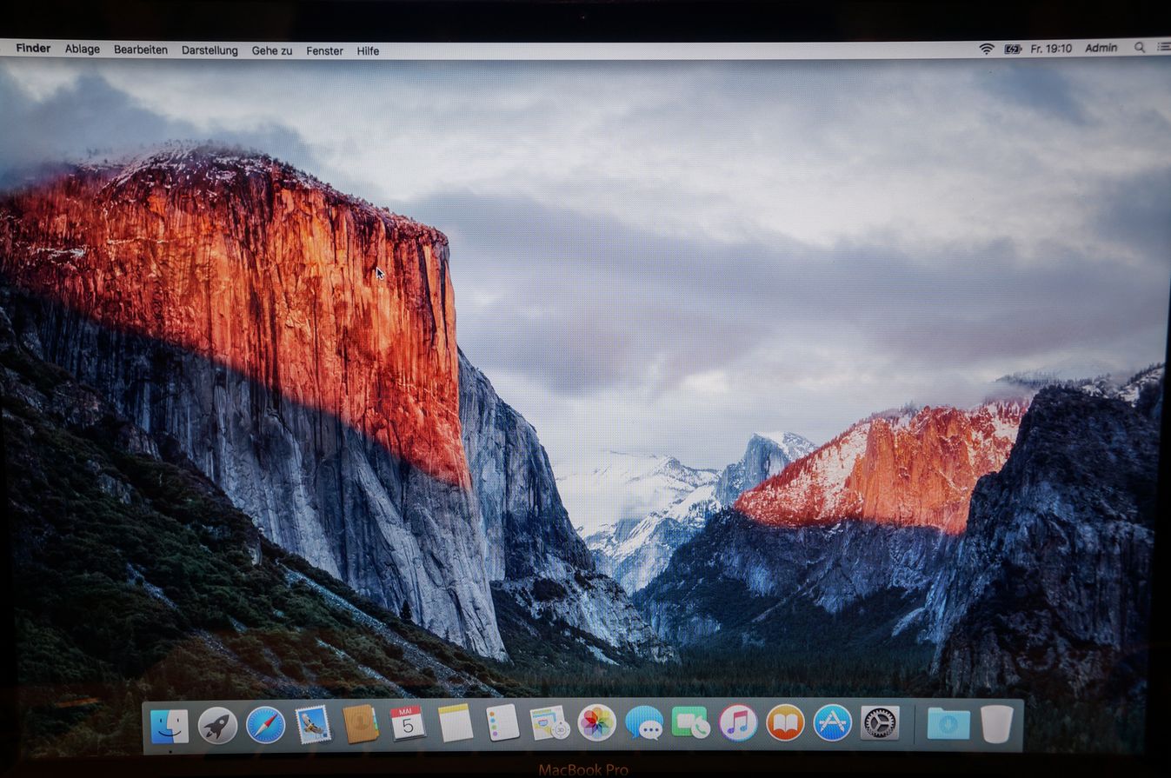Launch Messages speech bubble icon
The height and width of the screenshot is (778, 1171).
click(644, 722)
